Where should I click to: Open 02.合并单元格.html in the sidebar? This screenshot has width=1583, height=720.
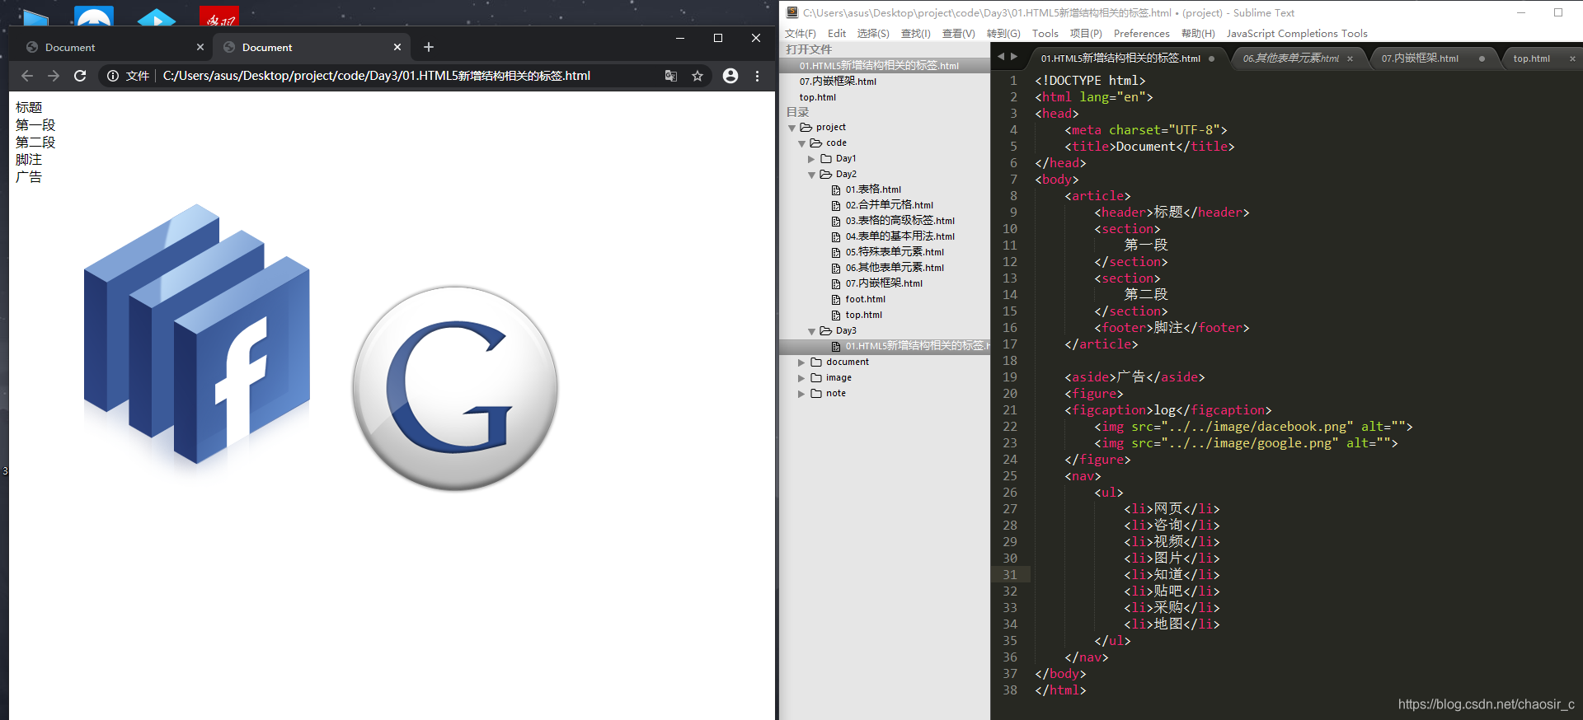click(889, 205)
